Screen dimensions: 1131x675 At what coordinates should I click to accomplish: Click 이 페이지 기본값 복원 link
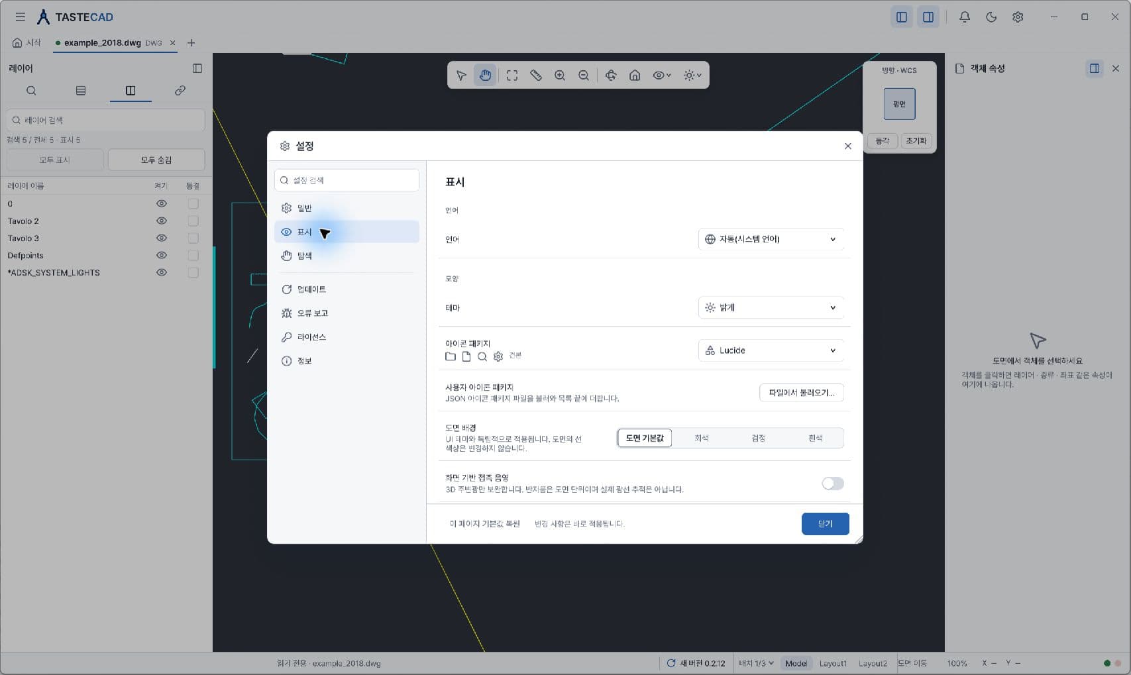point(484,524)
